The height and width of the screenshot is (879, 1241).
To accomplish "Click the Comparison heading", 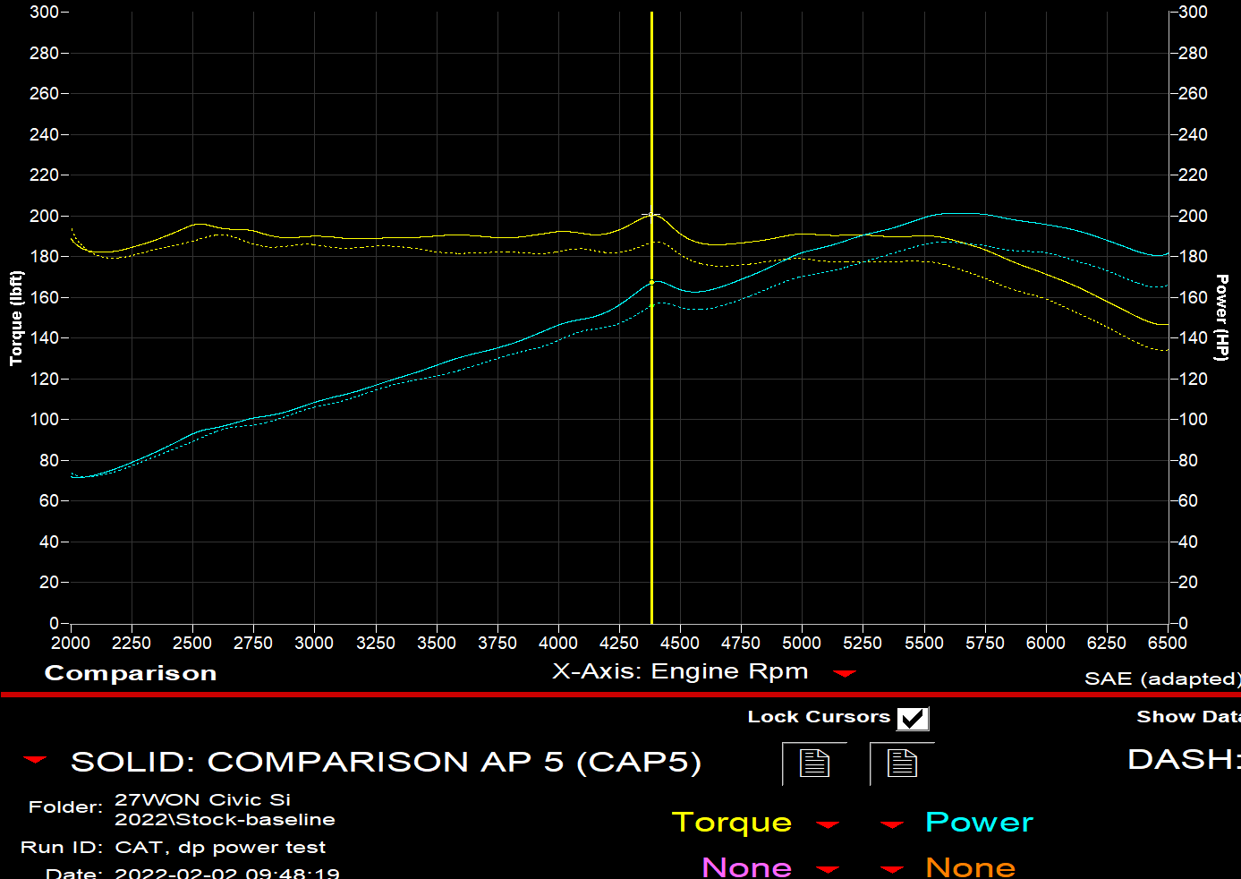I will [131, 673].
